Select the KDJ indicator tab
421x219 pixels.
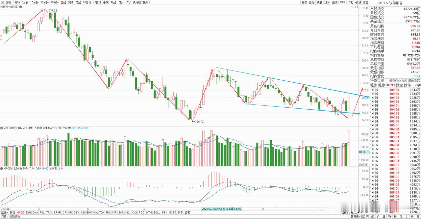[x=128, y=213]
